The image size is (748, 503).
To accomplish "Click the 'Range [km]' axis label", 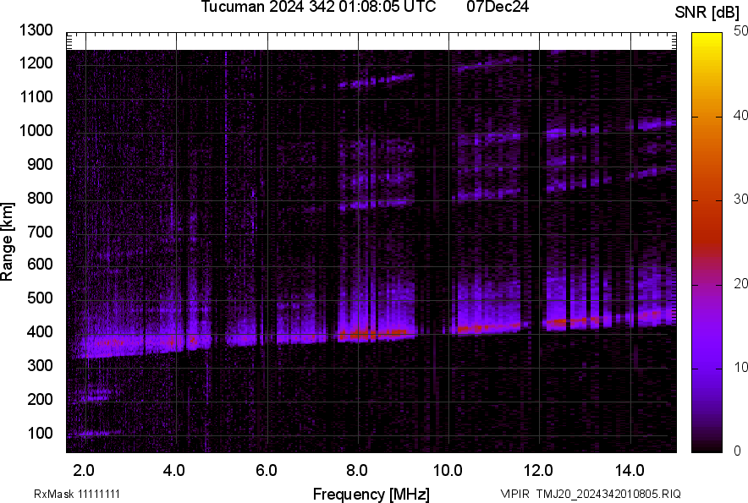I will pyautogui.click(x=7, y=242).
